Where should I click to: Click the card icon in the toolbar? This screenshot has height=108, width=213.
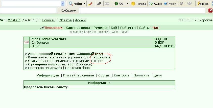point(107,4)
